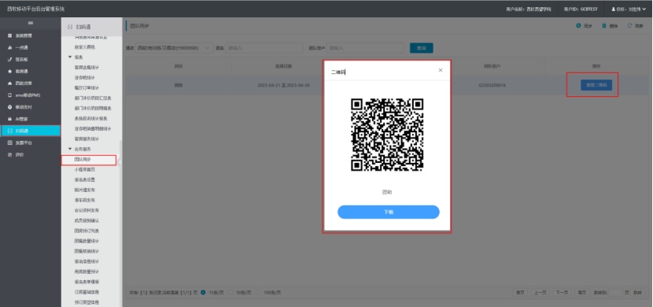Image resolution: width=653 pixels, height=307 pixels.
Task: Open 订房基础信息 in the submenu
Action: (x=87, y=292)
